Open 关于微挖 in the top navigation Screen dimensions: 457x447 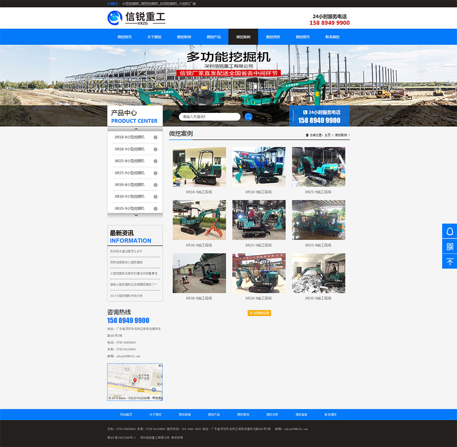click(154, 37)
